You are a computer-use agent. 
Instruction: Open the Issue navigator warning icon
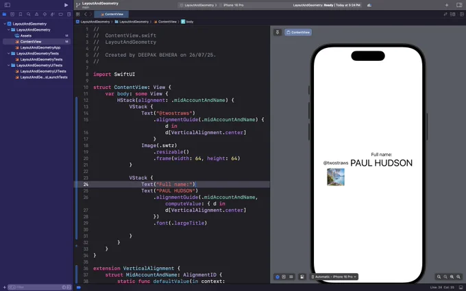point(36,14)
